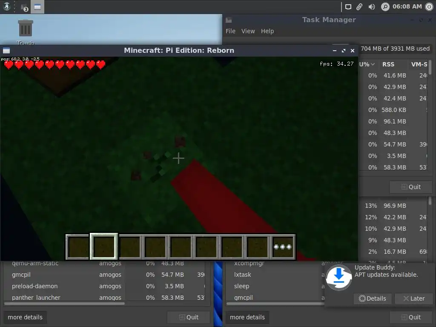The width and height of the screenshot is (436, 327).
Task: Open Help menu in Task Manager
Action: point(267,31)
